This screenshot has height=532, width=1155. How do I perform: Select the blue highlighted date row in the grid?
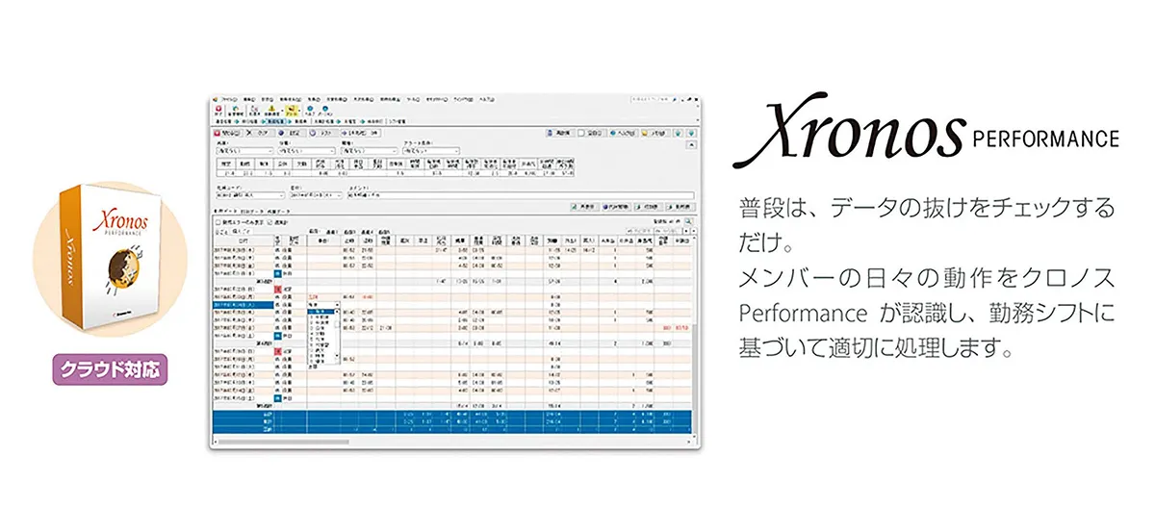coord(244,304)
